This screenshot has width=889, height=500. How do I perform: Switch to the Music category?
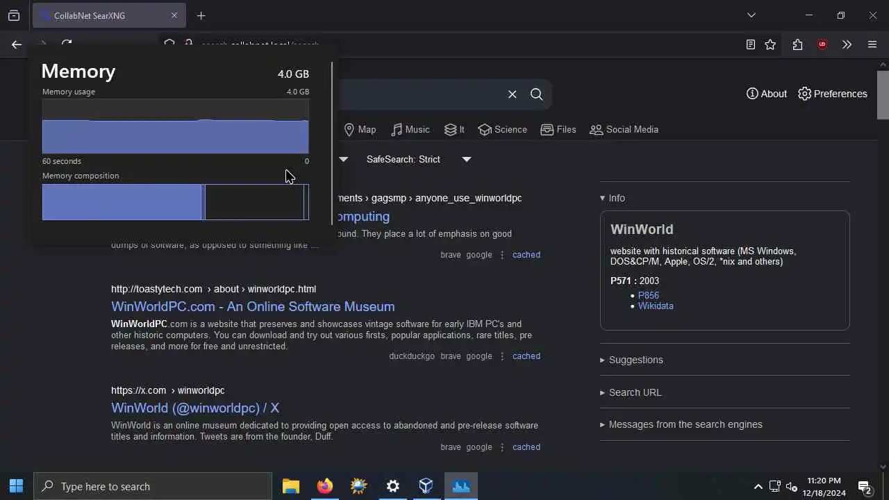click(x=410, y=129)
